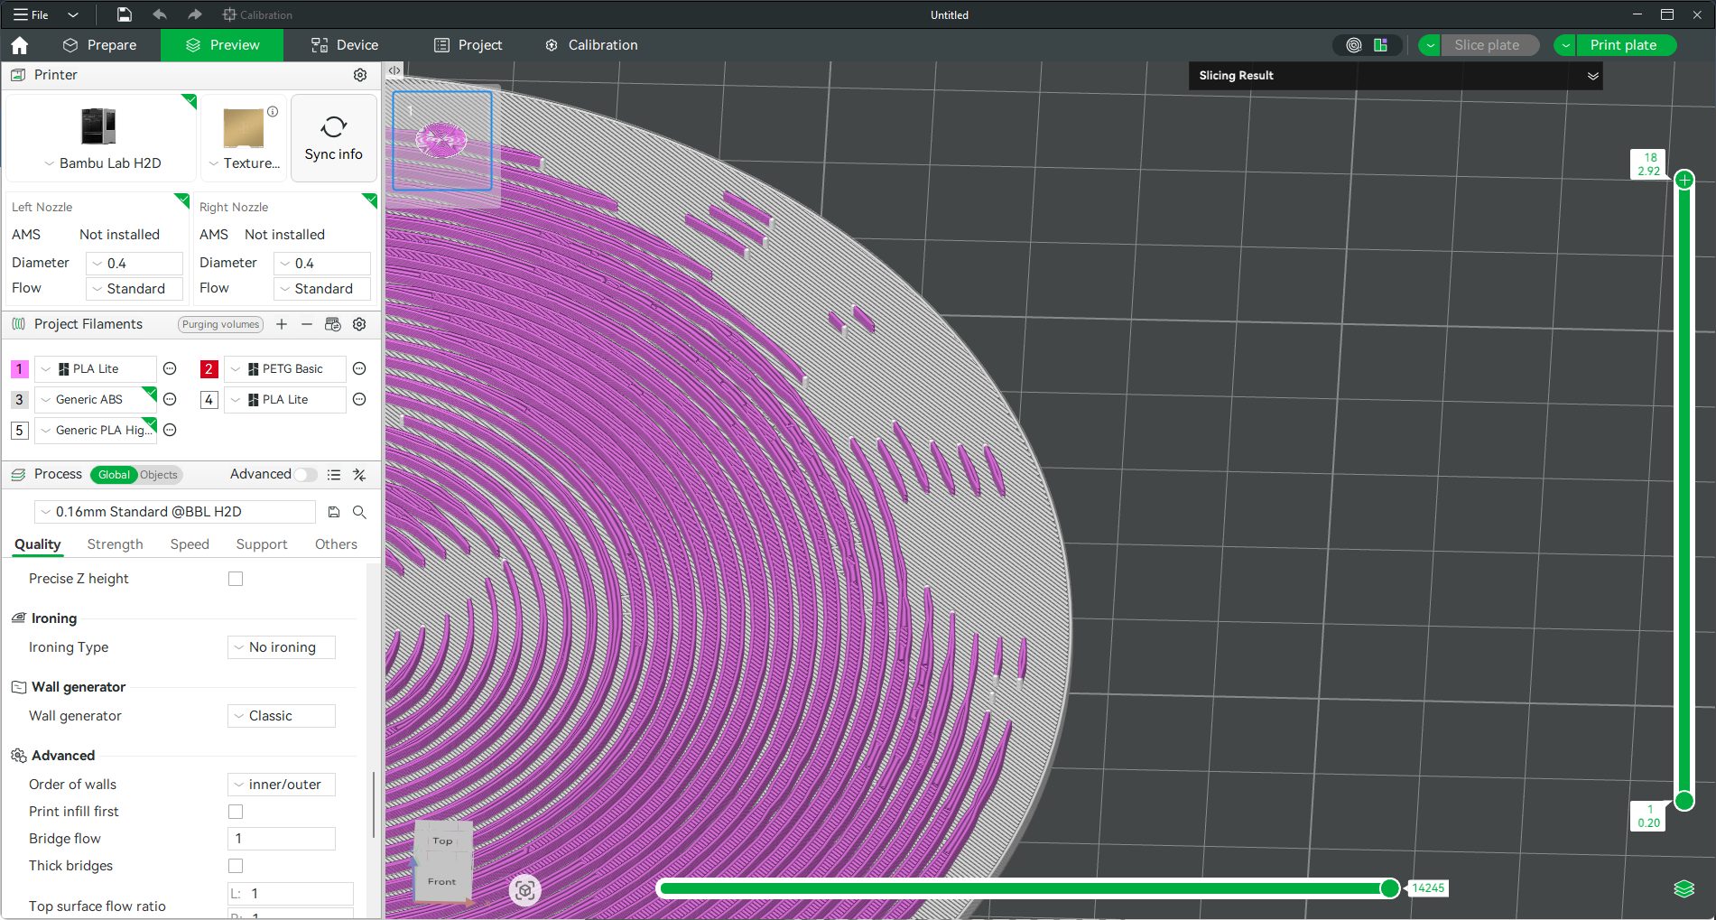Expand the Slicing Result panel
Screen dimensions: 1716x920
click(x=1592, y=76)
